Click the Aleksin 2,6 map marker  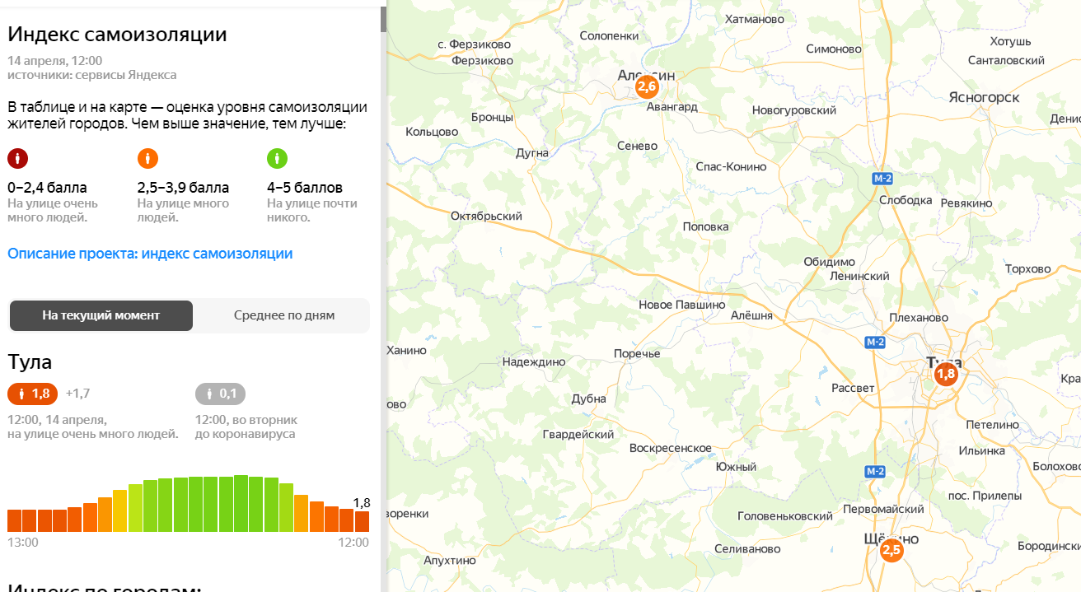[x=647, y=86]
